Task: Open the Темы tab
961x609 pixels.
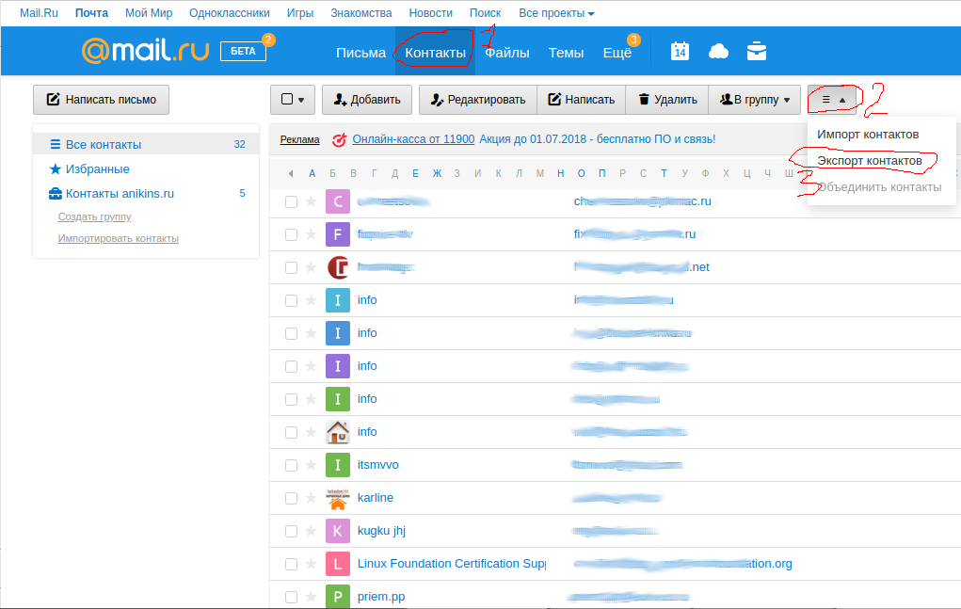Action: [566, 53]
